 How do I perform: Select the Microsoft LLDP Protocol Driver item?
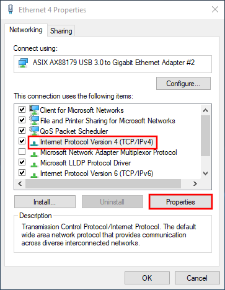(86, 163)
